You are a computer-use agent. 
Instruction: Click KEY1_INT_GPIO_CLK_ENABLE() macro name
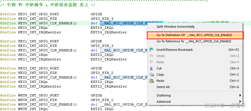click(48, 50)
